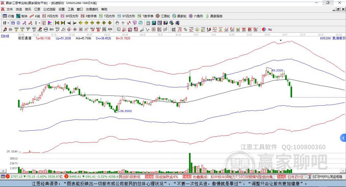The height and width of the screenshot is (187, 346).
Task: Click the gradient colored triangle chart icon
Action: pyautogui.click(x=50, y=23)
